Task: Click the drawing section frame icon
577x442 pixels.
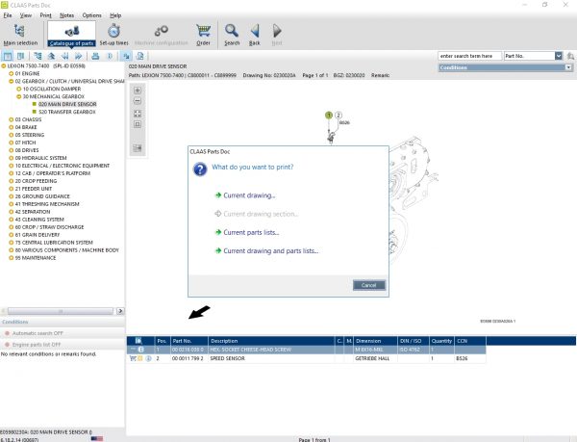Action: [x=138, y=124]
